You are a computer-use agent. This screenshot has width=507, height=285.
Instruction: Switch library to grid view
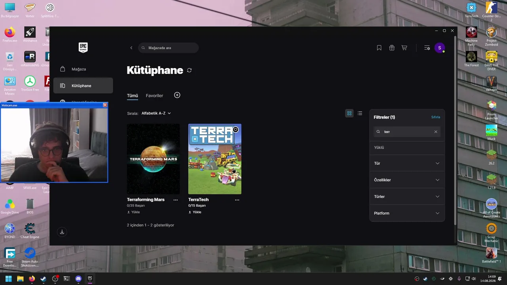[x=349, y=113]
